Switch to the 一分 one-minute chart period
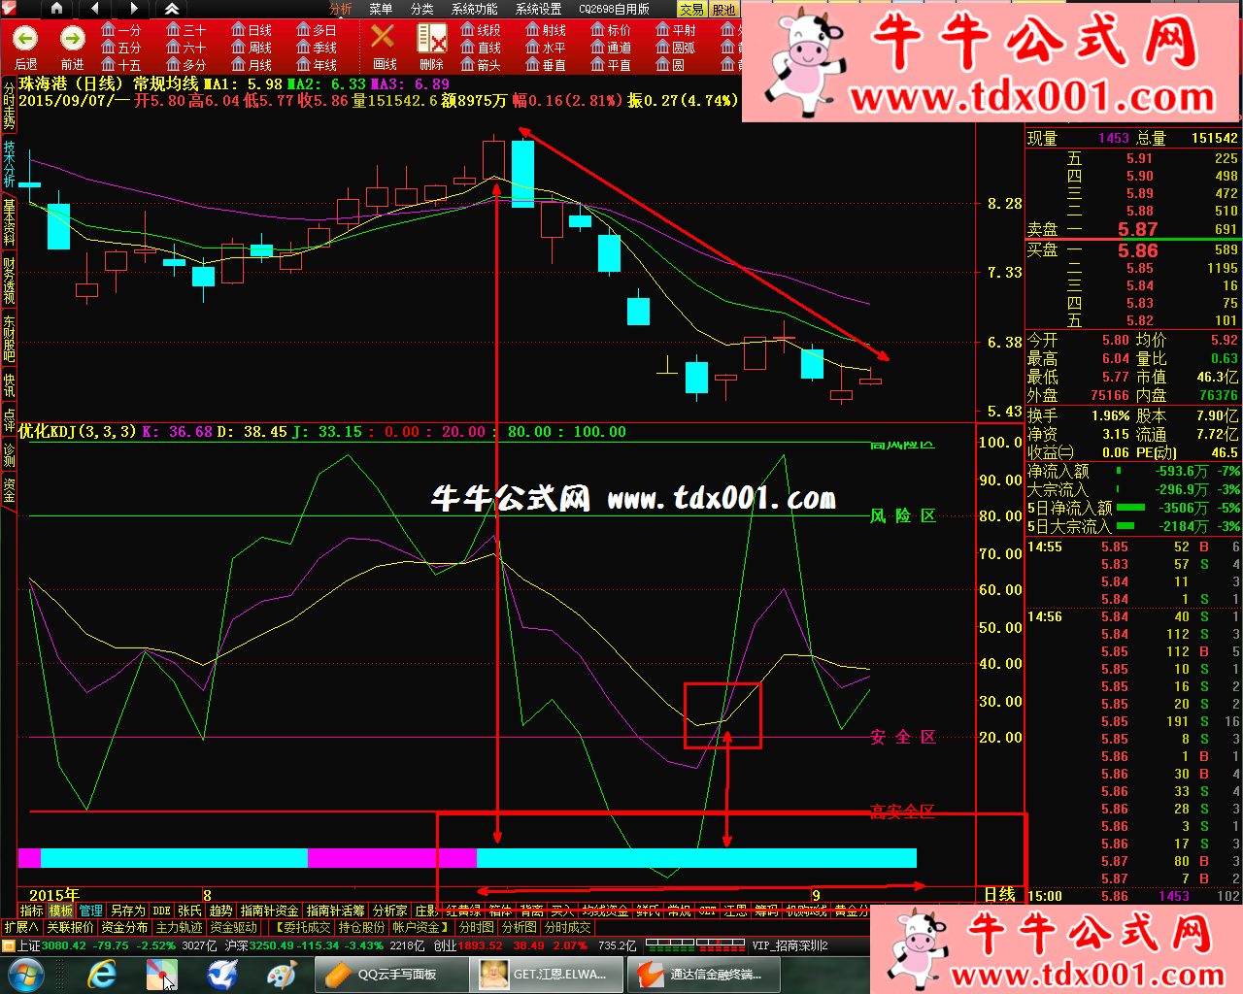The width and height of the screenshot is (1243, 994). (x=120, y=30)
